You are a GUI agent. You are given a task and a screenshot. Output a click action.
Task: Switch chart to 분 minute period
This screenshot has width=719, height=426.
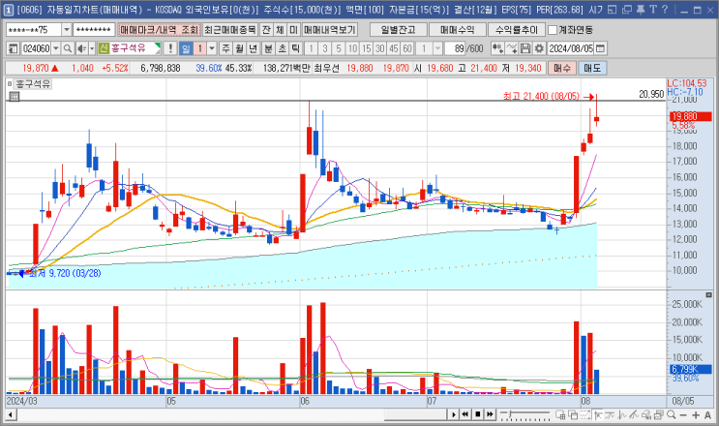pyautogui.click(x=269, y=48)
